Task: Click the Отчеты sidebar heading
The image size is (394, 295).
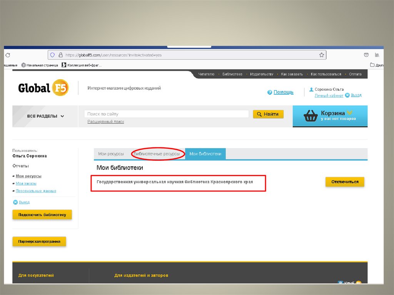Action: [21, 166]
